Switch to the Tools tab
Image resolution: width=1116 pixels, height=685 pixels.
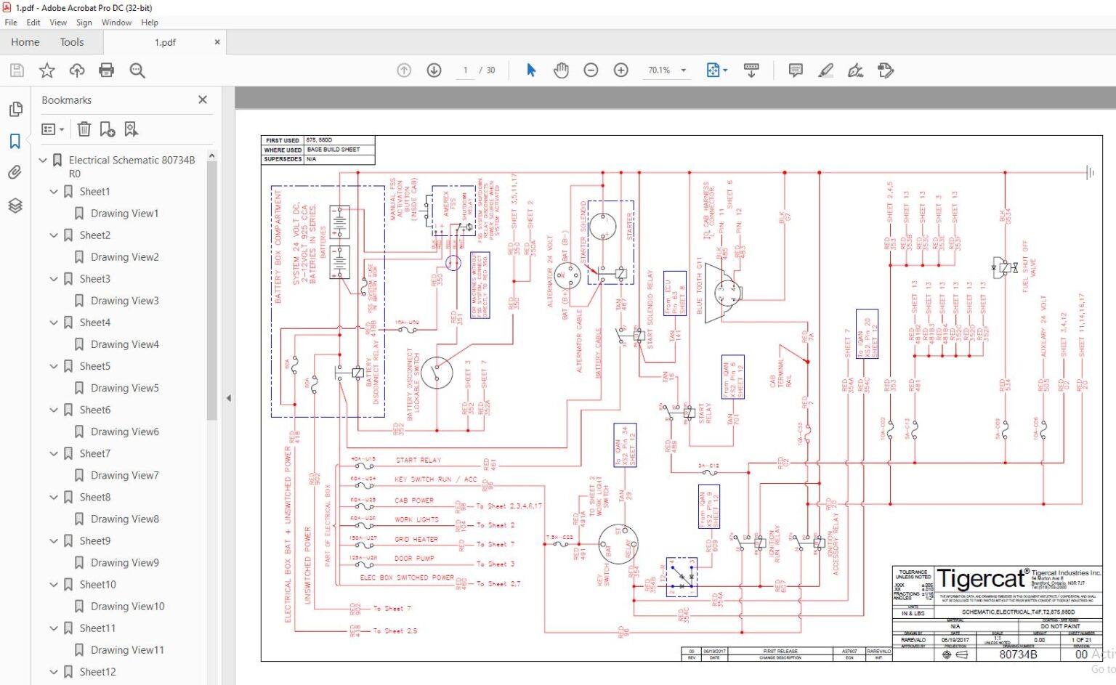(72, 42)
